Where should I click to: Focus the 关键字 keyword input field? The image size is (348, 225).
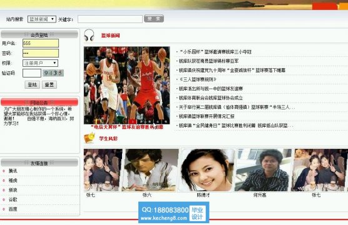[110, 19]
